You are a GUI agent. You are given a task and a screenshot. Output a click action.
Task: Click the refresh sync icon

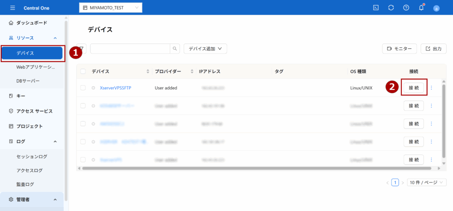pos(391,8)
